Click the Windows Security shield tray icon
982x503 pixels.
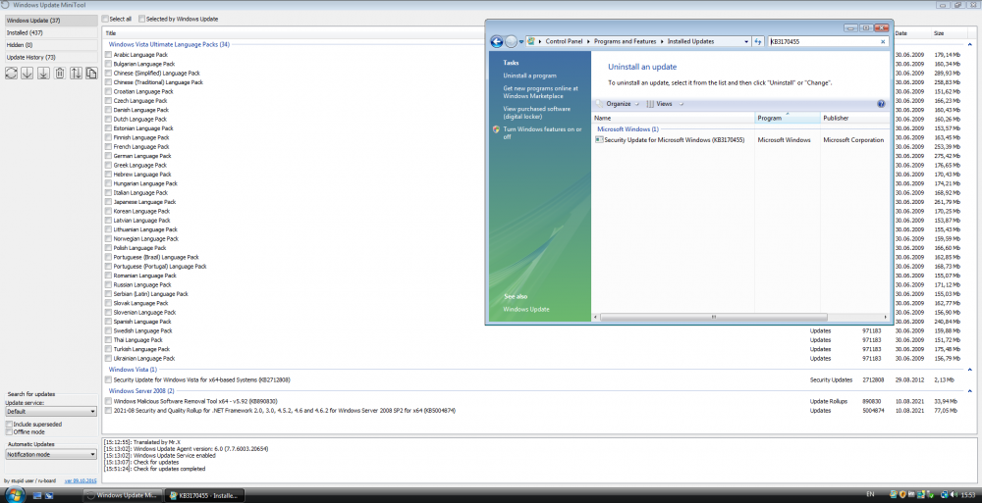coord(902,495)
